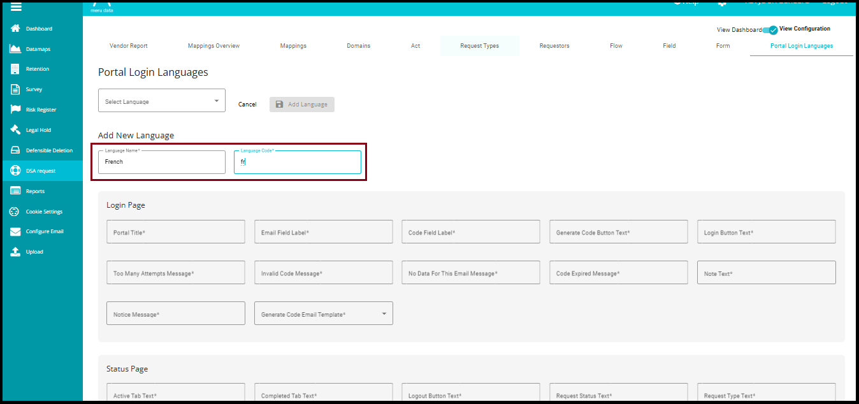Click the Risk Register flag icon
The width and height of the screenshot is (859, 404).
pos(16,110)
